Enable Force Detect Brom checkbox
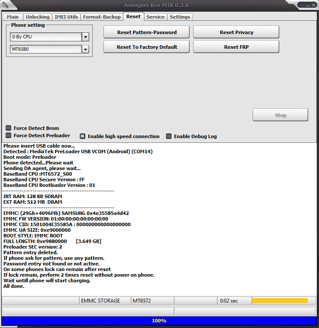Image resolution: width=319 pixels, height=328 pixels. [8, 128]
